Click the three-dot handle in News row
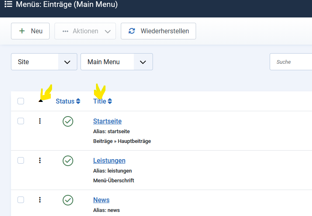312x216 pixels. pyautogui.click(x=40, y=200)
